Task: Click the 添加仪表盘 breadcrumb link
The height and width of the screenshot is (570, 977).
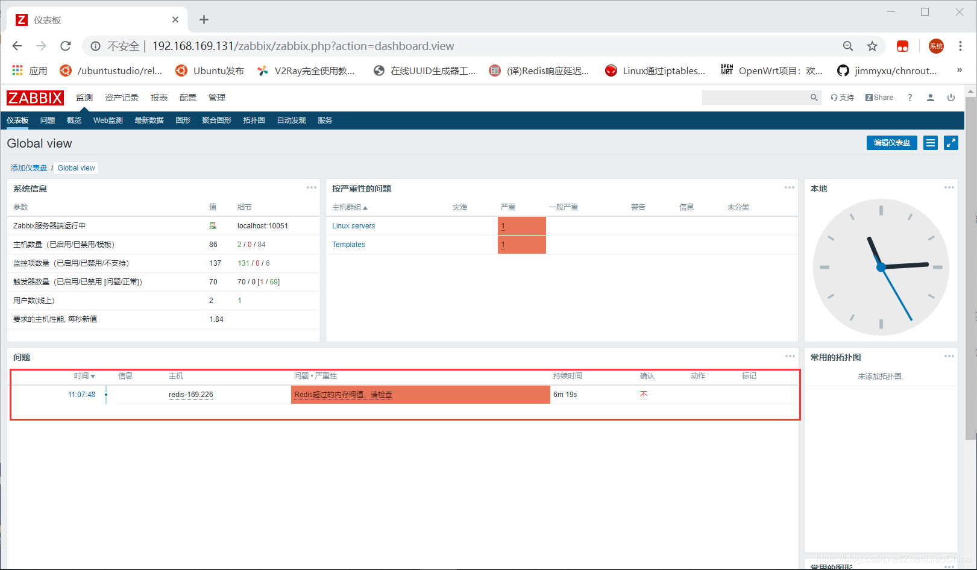Action: point(29,168)
